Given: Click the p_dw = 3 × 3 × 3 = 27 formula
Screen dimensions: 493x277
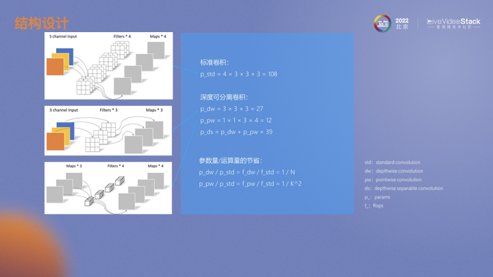Looking at the screenshot, I should click(x=231, y=109).
